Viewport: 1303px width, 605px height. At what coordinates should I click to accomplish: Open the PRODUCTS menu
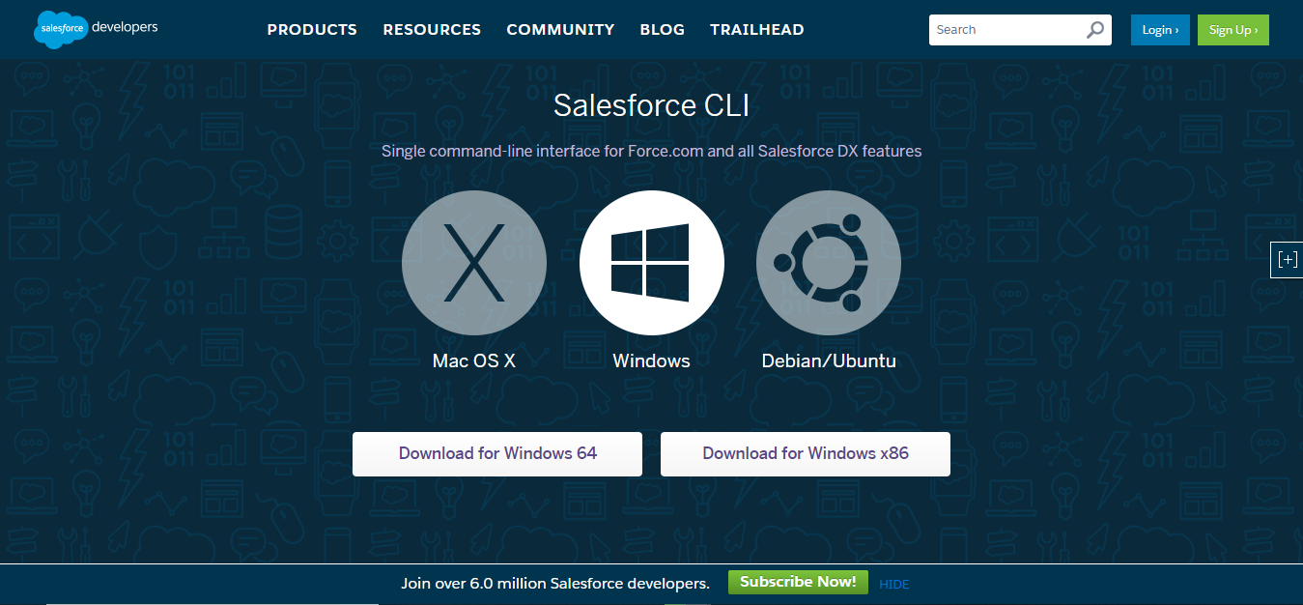point(312,30)
